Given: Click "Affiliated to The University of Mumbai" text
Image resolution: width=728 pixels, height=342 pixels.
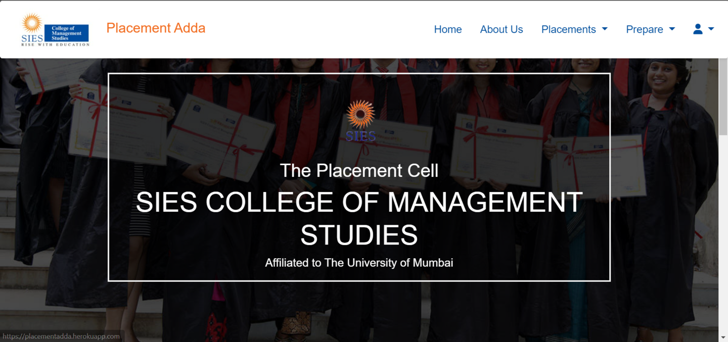Looking at the screenshot, I should coord(359,263).
